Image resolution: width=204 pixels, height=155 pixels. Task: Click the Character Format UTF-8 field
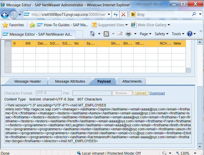coord(49,93)
